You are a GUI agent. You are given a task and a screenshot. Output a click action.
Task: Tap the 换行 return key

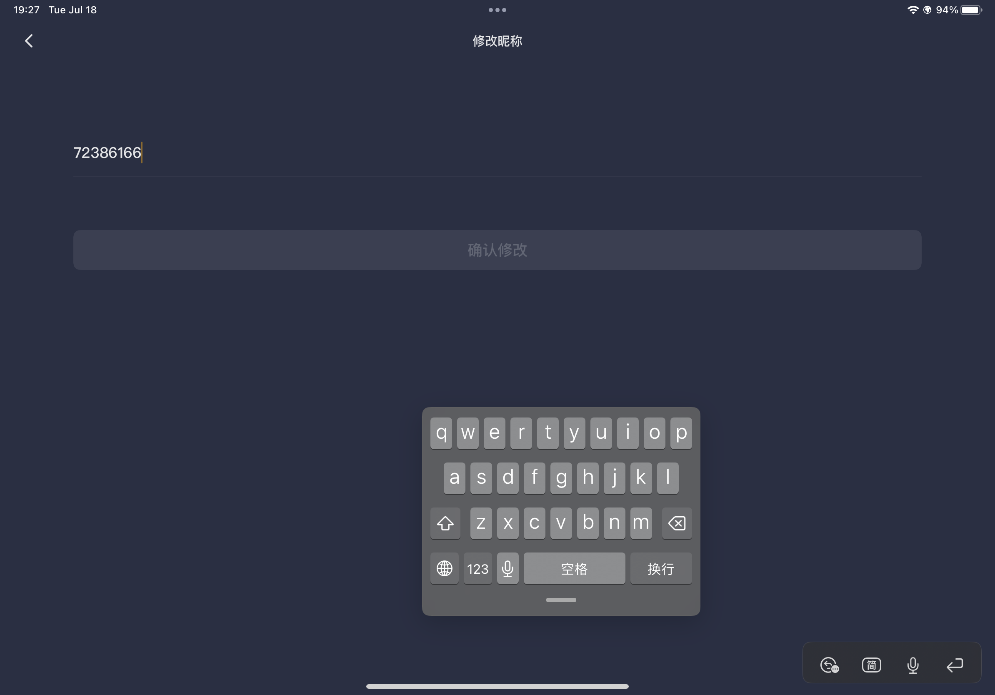(x=661, y=568)
